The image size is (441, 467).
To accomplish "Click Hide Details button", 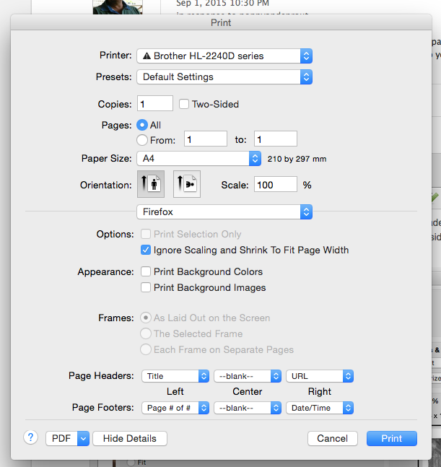I will (x=131, y=438).
